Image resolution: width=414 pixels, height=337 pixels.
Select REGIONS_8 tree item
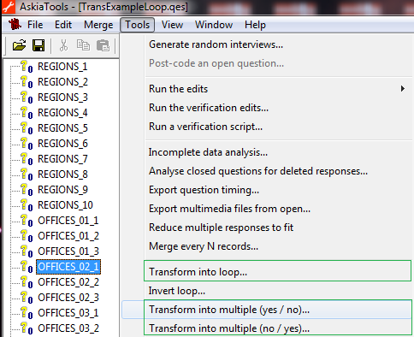(x=62, y=174)
